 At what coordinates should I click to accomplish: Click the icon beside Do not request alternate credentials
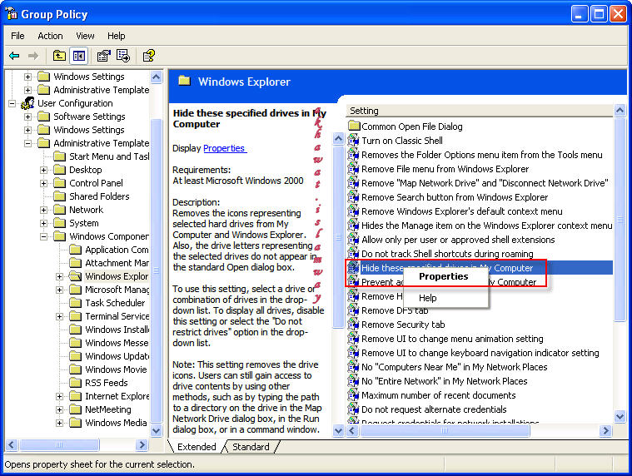click(354, 409)
